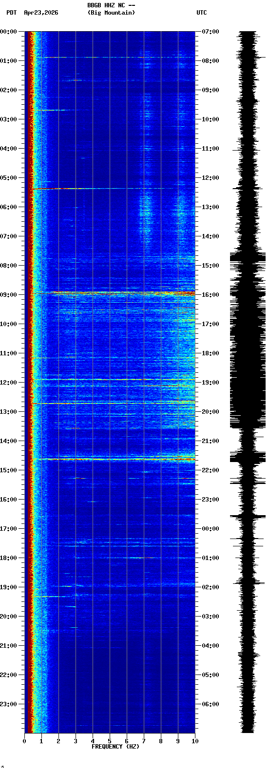
Task: Click the PDT time label '23:00'
Action: pyautogui.click(x=8, y=704)
